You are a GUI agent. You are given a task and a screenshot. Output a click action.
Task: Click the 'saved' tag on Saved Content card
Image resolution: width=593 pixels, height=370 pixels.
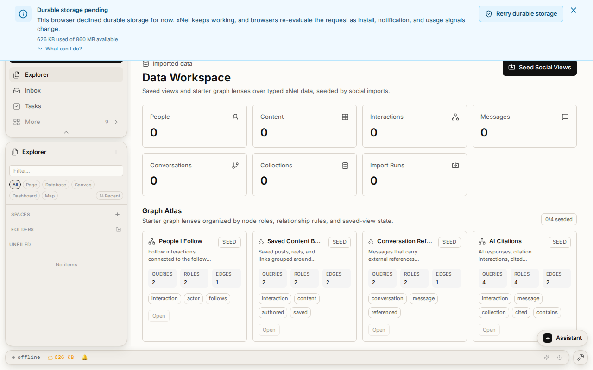point(300,313)
